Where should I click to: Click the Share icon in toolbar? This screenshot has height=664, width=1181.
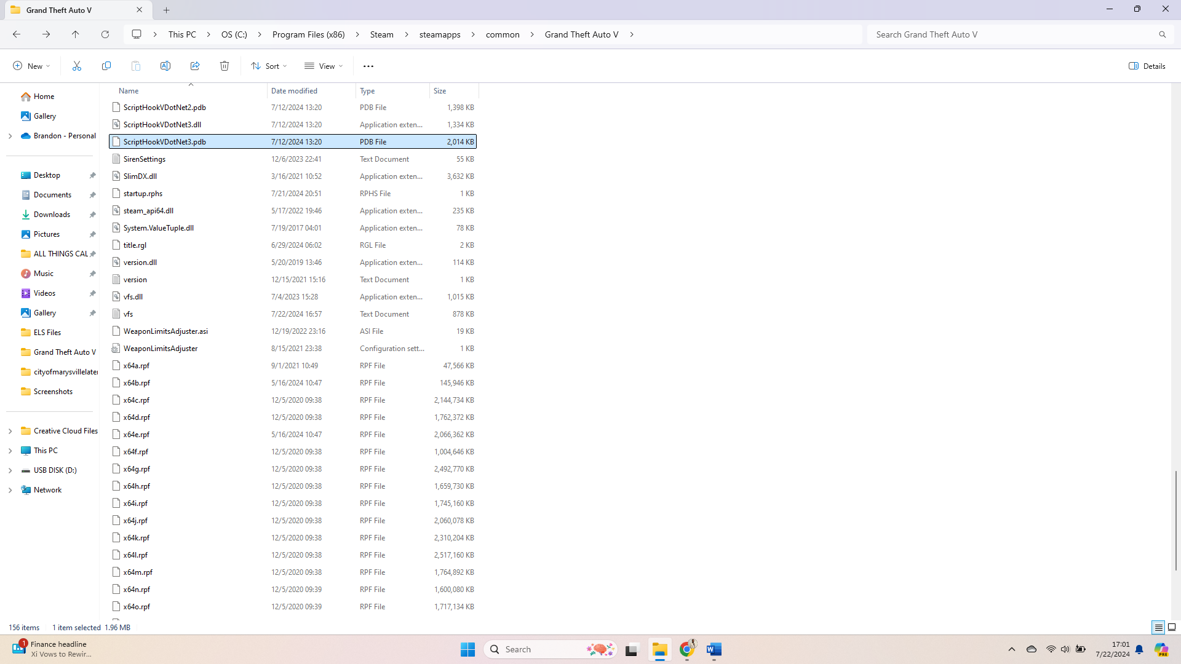[x=195, y=66]
